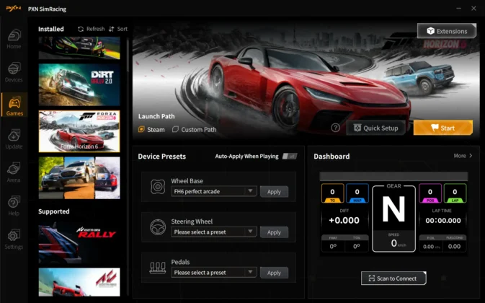Select the Steam launch path option
This screenshot has width=485, height=303.
[151, 129]
